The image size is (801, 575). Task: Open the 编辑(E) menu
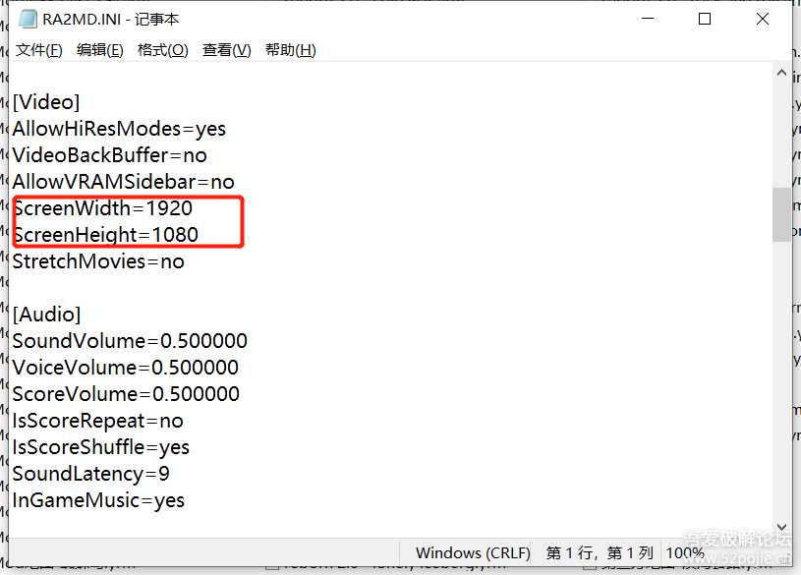click(99, 49)
